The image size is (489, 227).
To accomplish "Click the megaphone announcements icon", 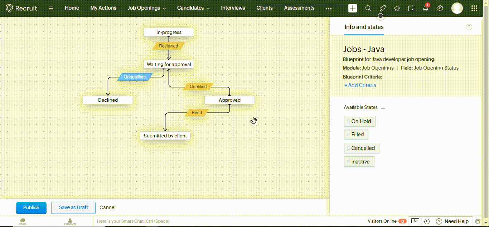I will tap(397, 8).
